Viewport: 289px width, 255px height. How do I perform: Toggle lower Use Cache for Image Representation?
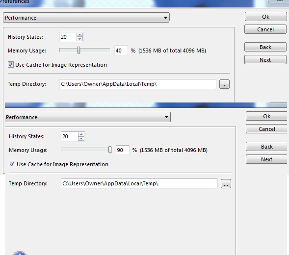click(12, 164)
